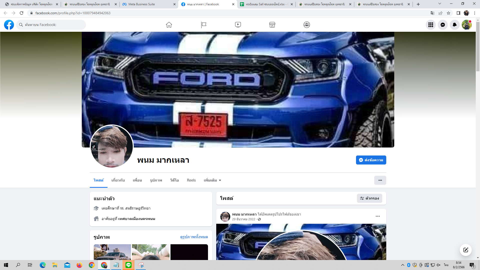Switch to the เกี่ยวกับ tab
This screenshot has width=480, height=270.
click(x=118, y=180)
